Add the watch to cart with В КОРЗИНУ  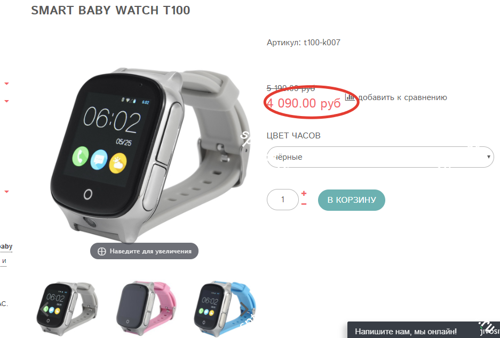click(352, 200)
